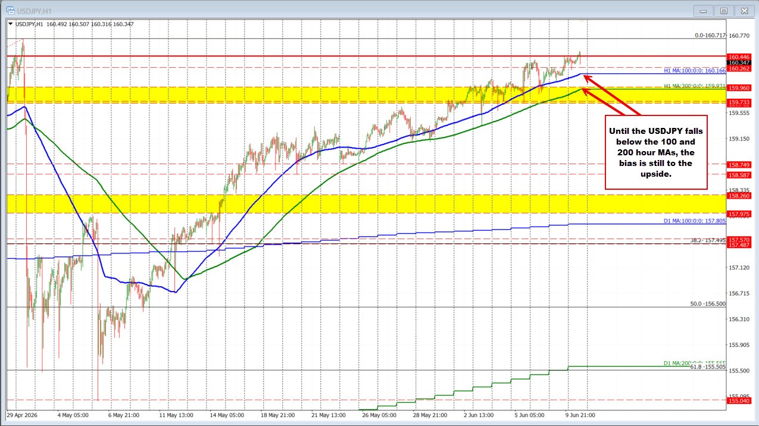This screenshot has width=759, height=426.
Task: Click the 4 May 05:00 time label
Action: tap(73, 415)
